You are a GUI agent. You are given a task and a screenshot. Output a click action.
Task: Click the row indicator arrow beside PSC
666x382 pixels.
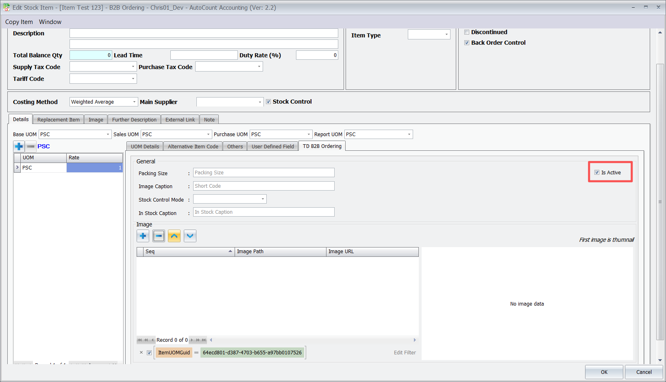coord(17,167)
